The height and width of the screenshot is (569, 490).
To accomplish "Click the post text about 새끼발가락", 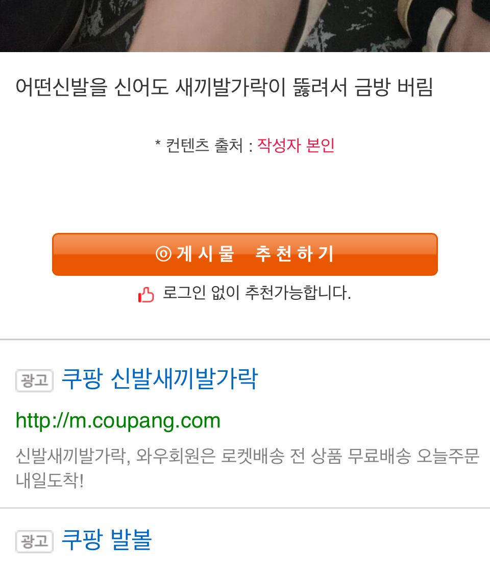I will click(224, 87).
